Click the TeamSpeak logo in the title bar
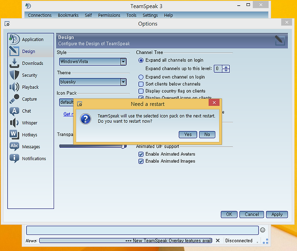297x251 pixels. [28, 6]
